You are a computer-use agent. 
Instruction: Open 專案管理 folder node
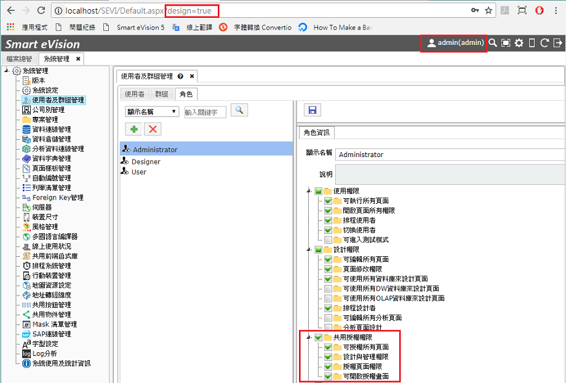click(40, 119)
